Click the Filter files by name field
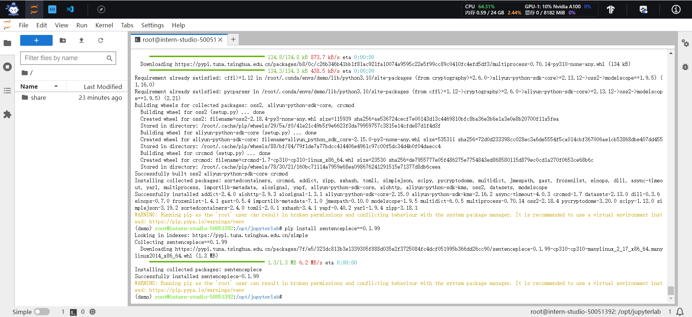692x317 pixels. [64, 58]
